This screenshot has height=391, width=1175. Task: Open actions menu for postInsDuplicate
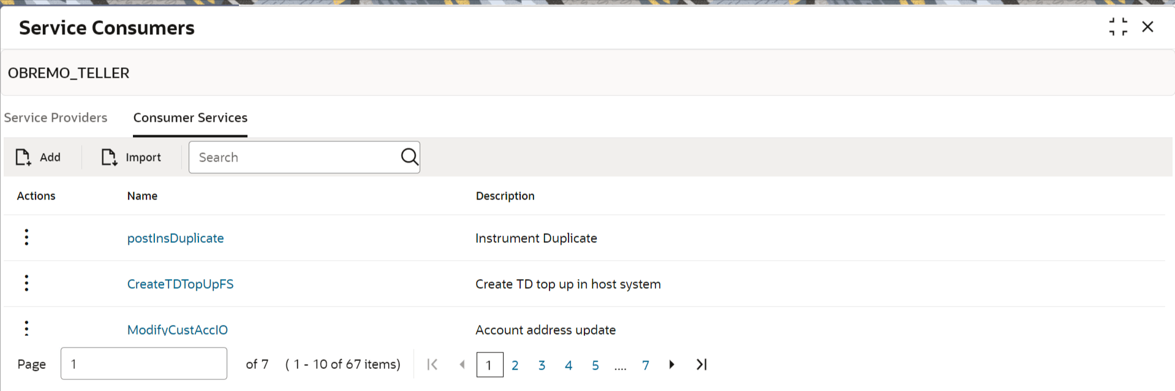pyautogui.click(x=26, y=237)
